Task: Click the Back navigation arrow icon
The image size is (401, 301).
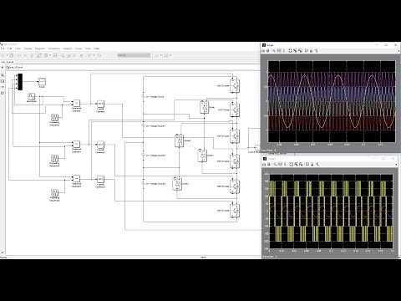Action: (19, 55)
